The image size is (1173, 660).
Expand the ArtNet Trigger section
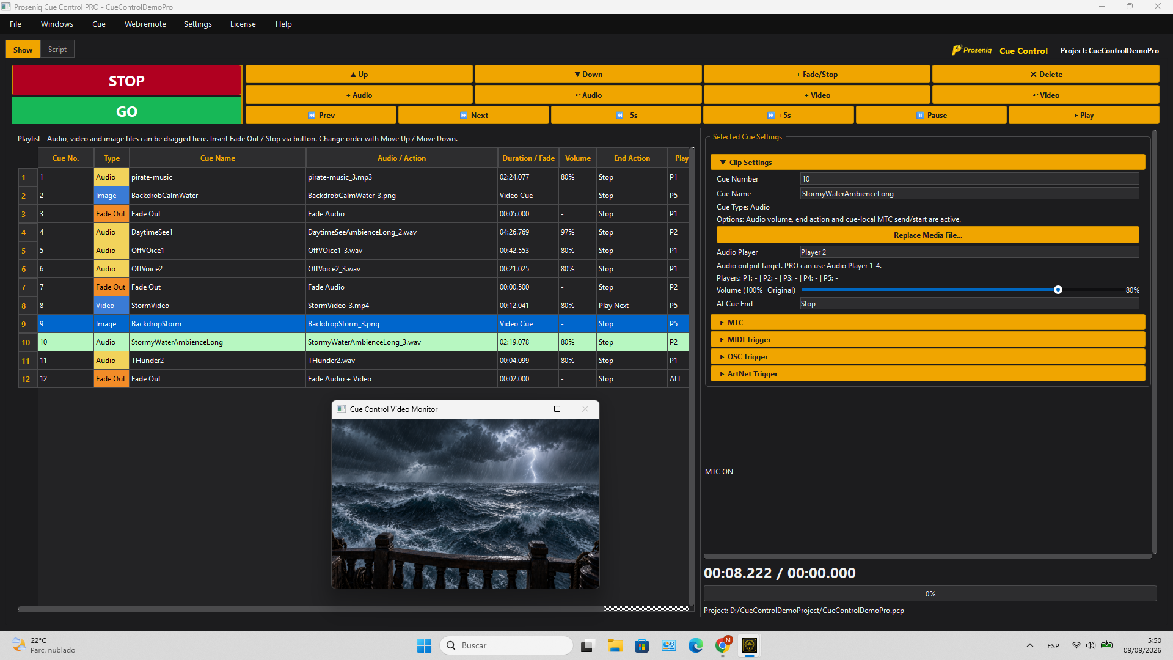tap(927, 374)
